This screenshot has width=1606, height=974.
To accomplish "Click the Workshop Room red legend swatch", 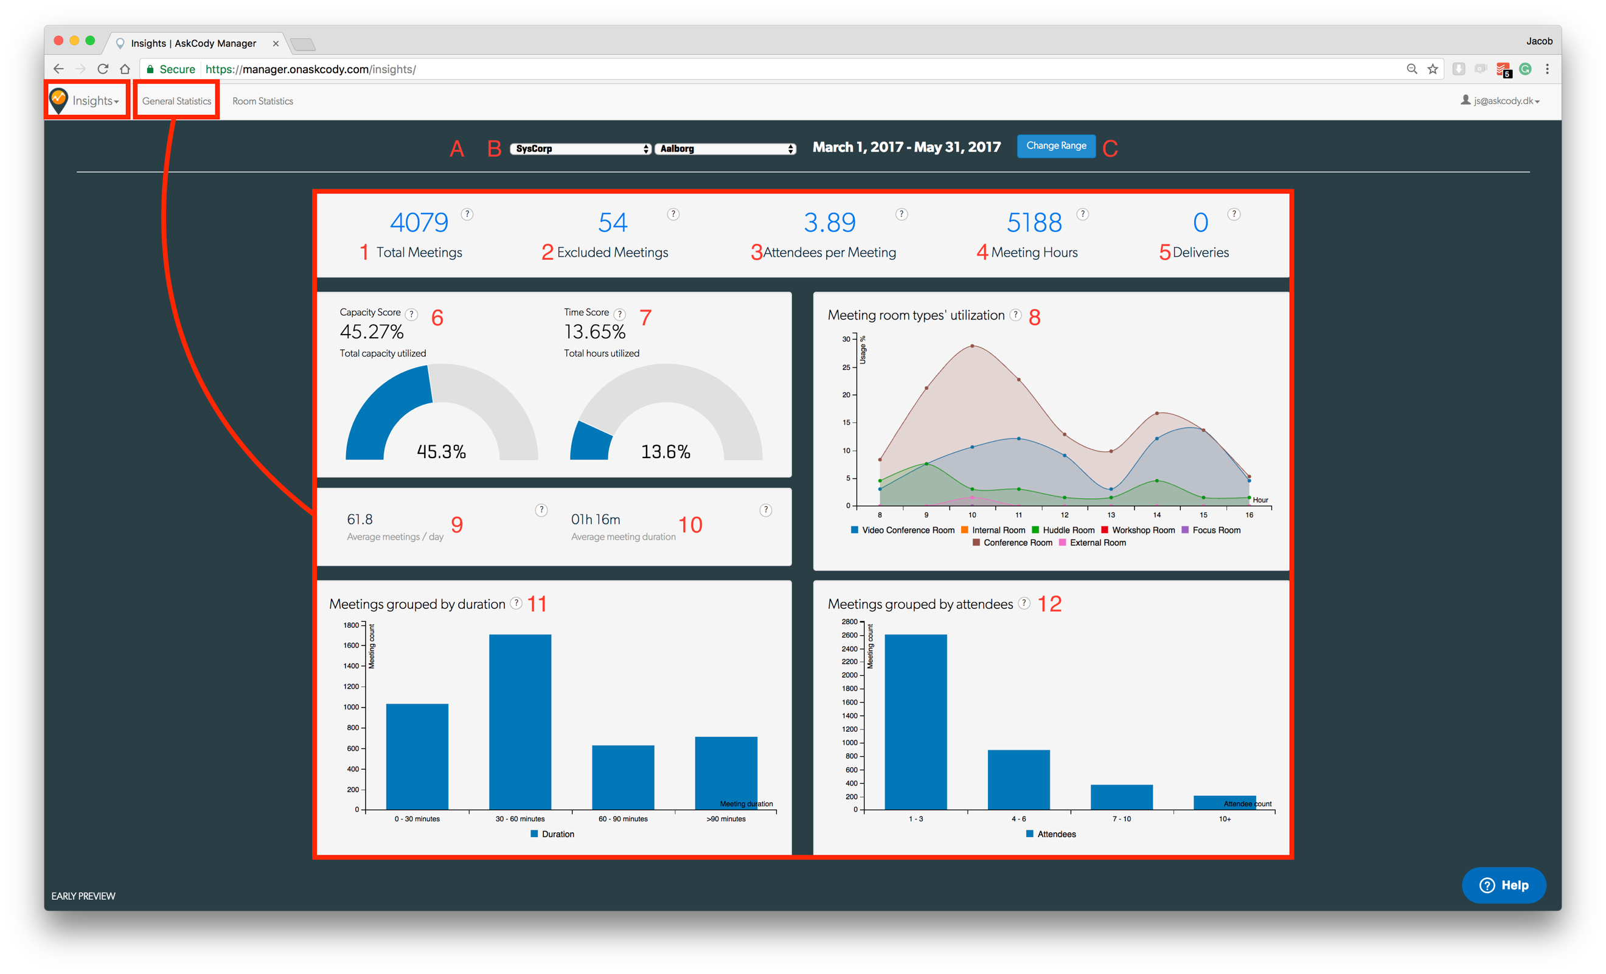I will [1105, 530].
